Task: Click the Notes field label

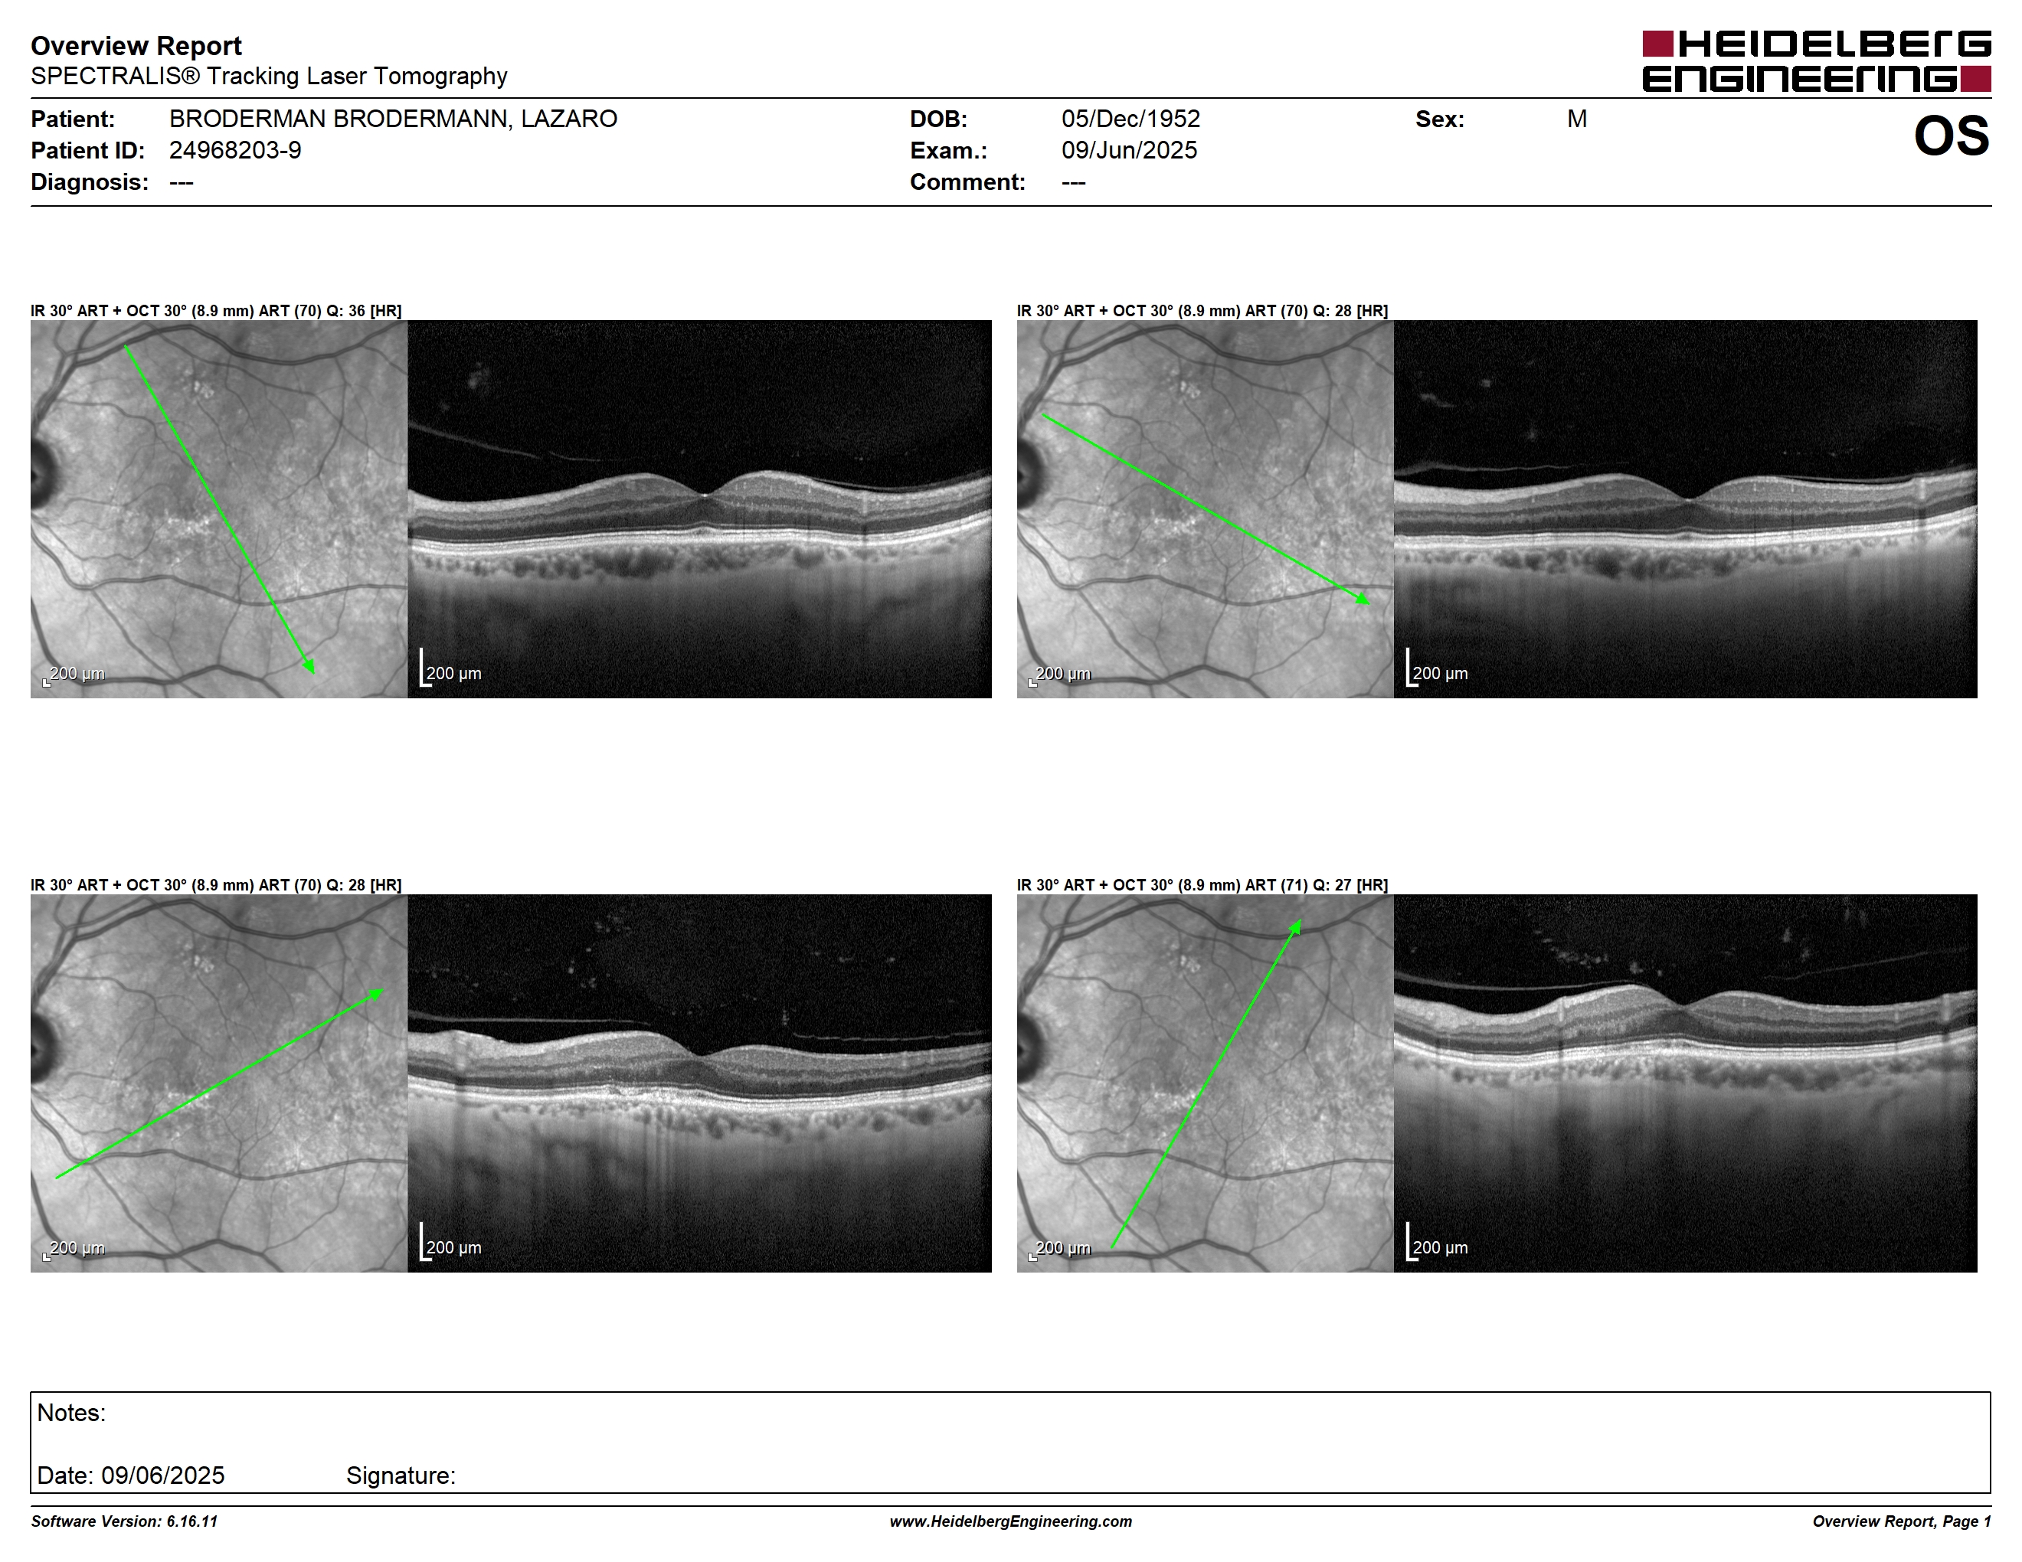Action: click(71, 1412)
